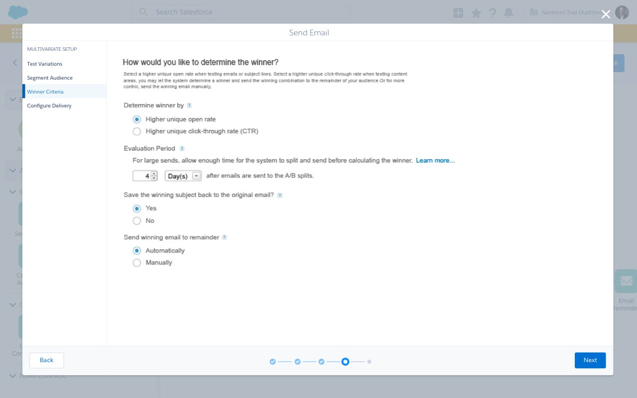The image size is (637, 398).
Task: Open the App Launcher grid icon
Action: pyautogui.click(x=16, y=33)
